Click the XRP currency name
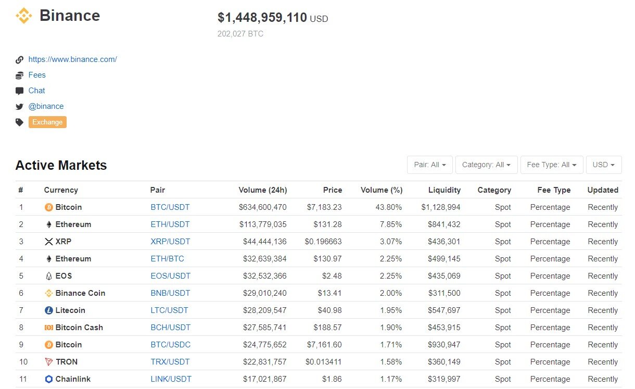The width and height of the screenshot is (635, 389). pos(63,242)
